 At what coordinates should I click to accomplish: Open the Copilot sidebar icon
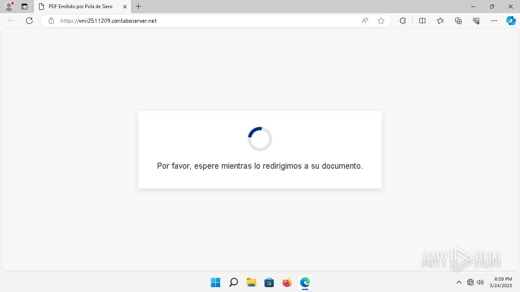tap(511, 21)
